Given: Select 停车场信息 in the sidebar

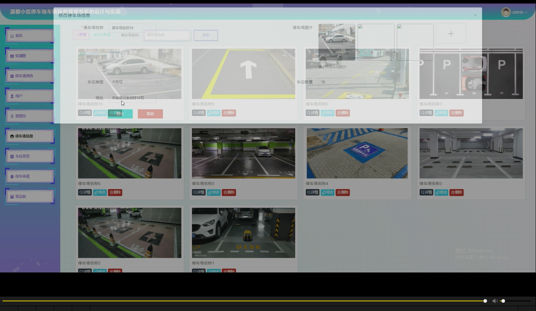Looking at the screenshot, I should [x=29, y=136].
